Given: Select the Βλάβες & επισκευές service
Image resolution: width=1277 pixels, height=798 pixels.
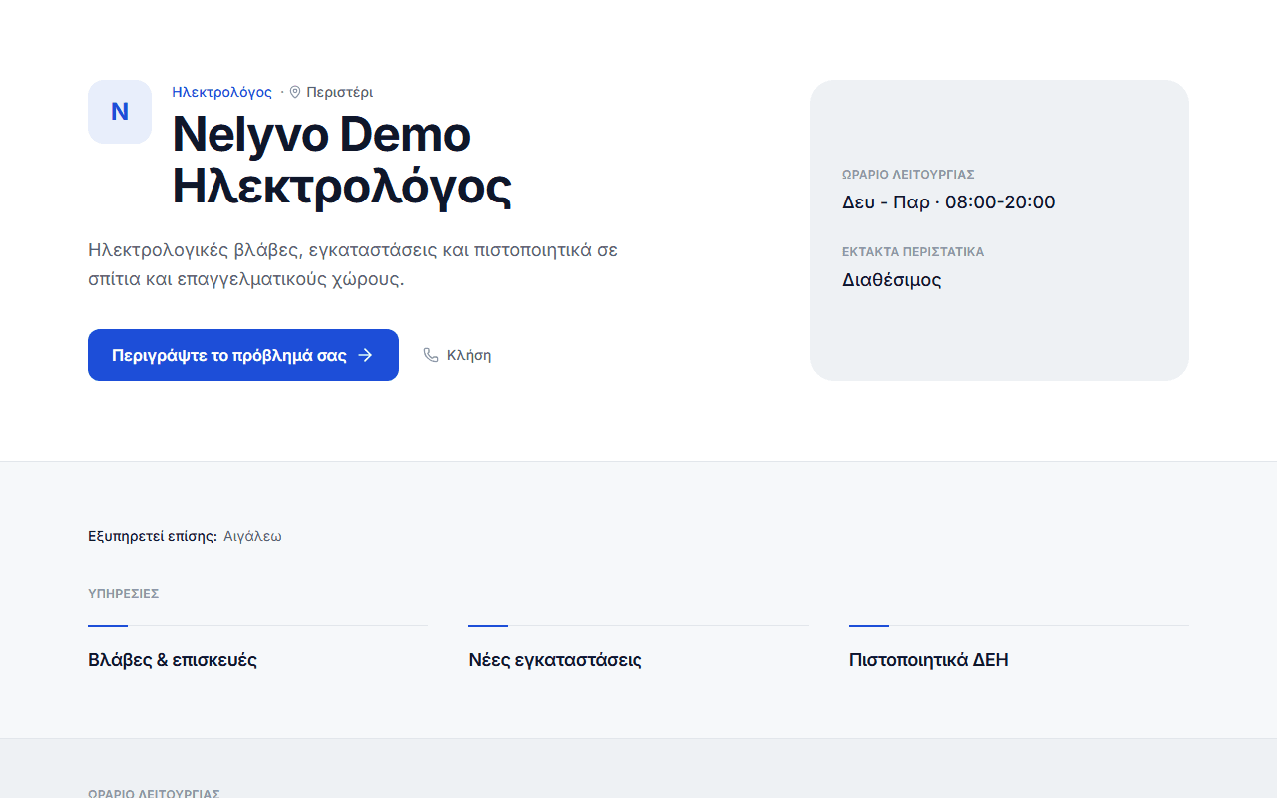Looking at the screenshot, I should [173, 660].
